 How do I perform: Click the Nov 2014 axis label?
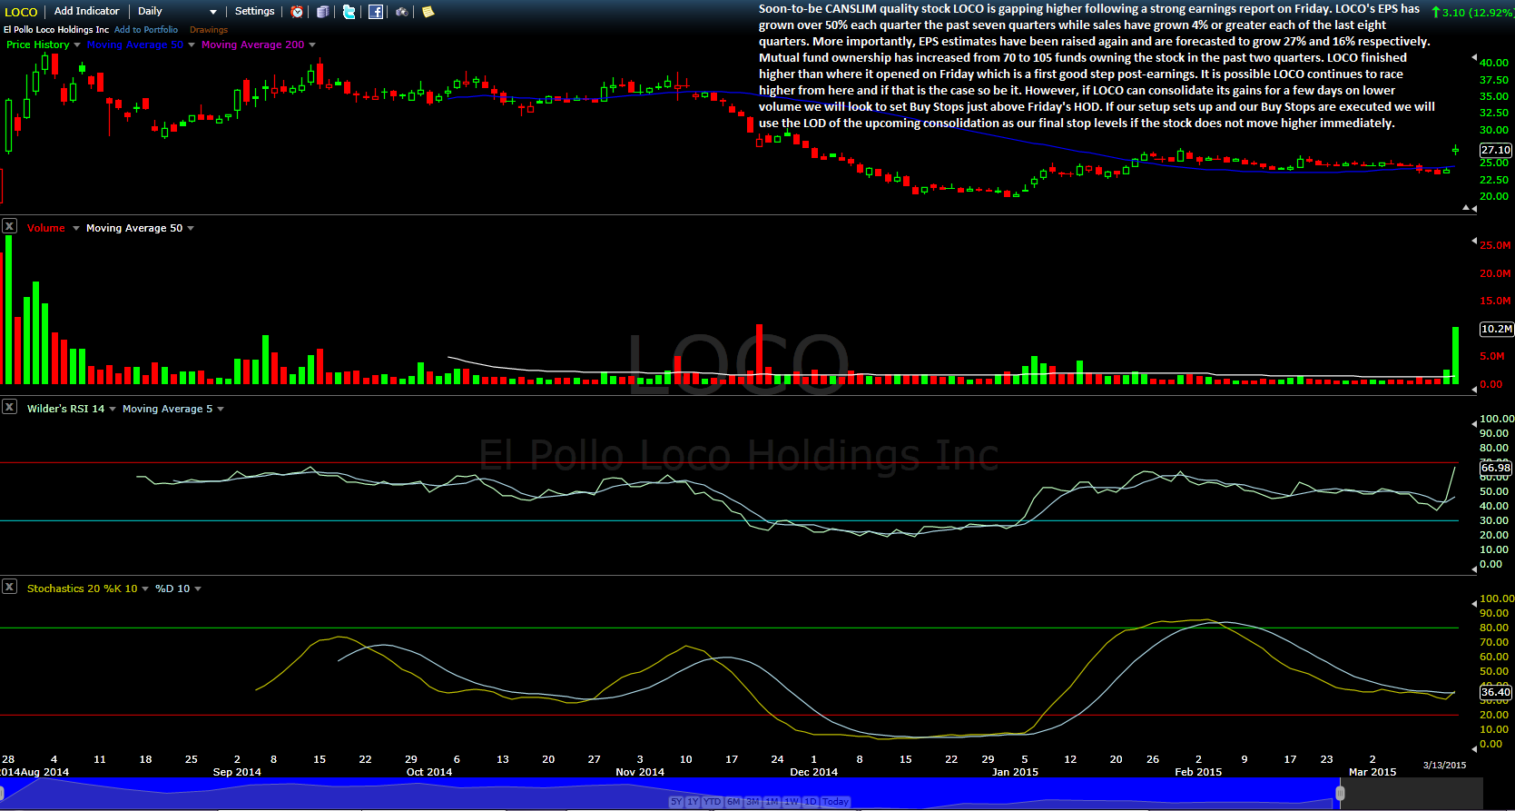(x=640, y=772)
